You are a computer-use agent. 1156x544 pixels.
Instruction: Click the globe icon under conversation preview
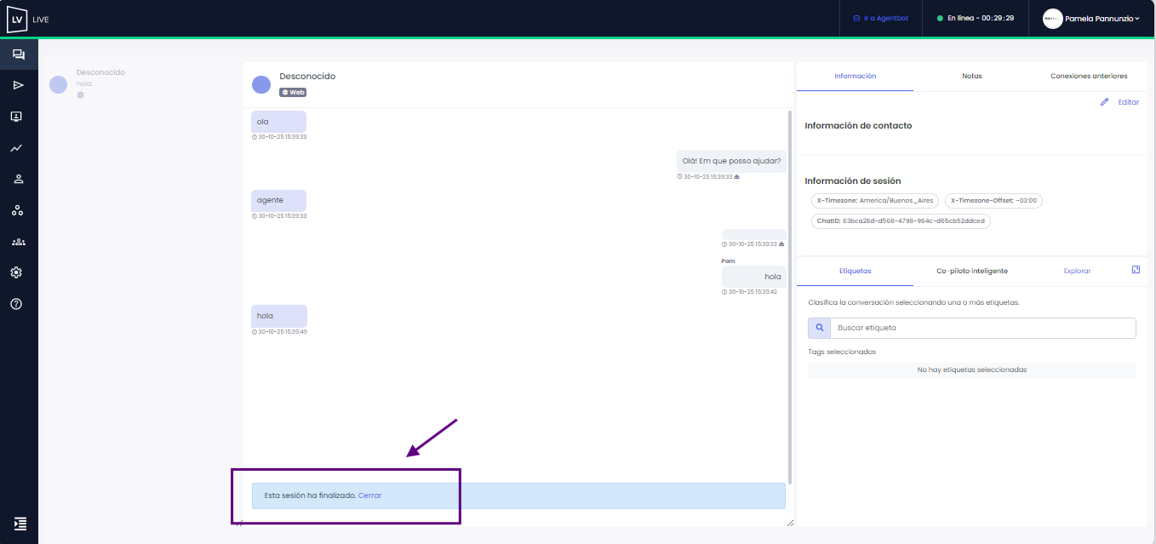click(81, 95)
